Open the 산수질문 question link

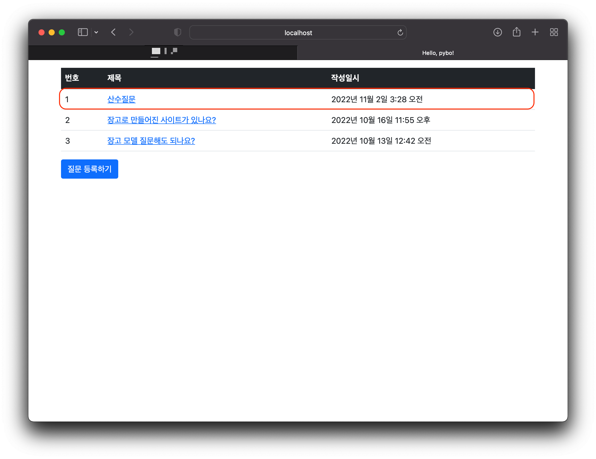121,99
